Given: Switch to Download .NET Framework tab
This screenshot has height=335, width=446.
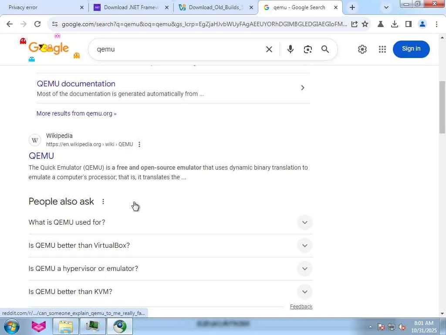Looking at the screenshot, I should (130, 8).
